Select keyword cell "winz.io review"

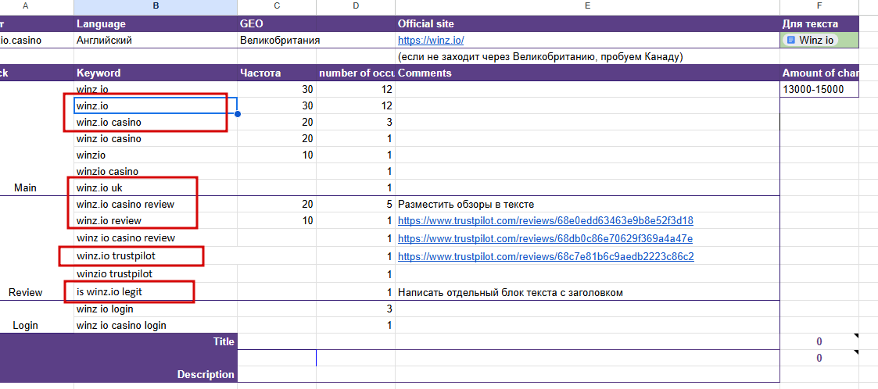[155, 220]
